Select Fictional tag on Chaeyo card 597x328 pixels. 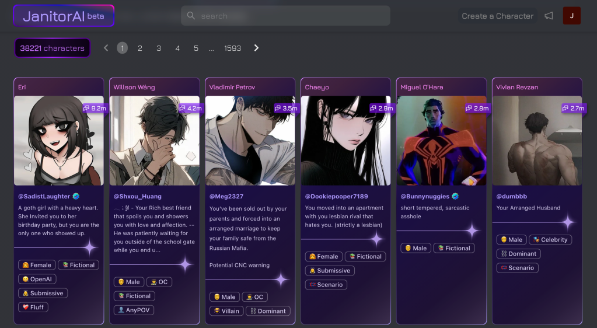click(365, 257)
